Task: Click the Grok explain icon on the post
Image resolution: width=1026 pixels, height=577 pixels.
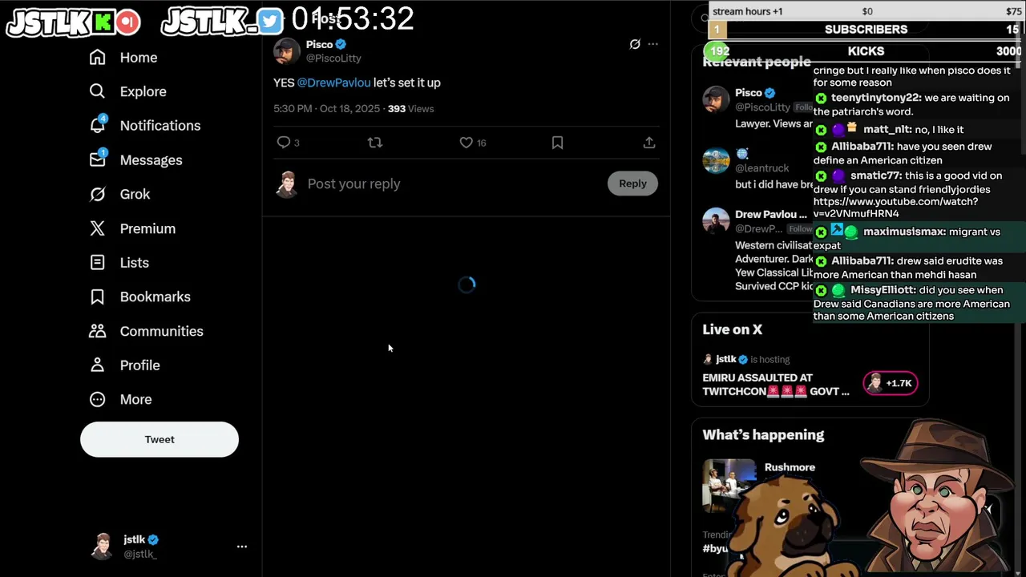Action: [x=635, y=44]
